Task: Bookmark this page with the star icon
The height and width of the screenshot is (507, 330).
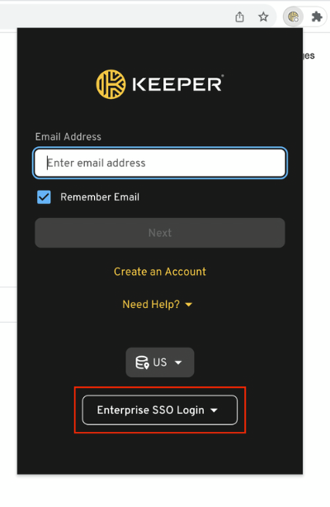Action: click(263, 17)
